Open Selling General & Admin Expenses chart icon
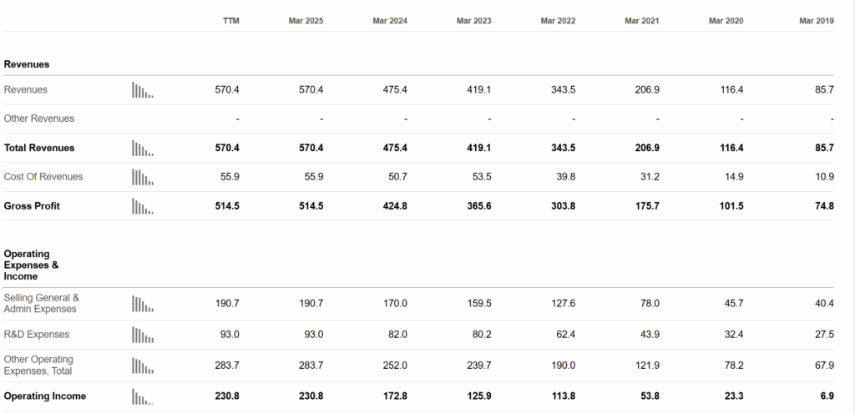Viewport: 855px width, 414px height. (x=143, y=304)
